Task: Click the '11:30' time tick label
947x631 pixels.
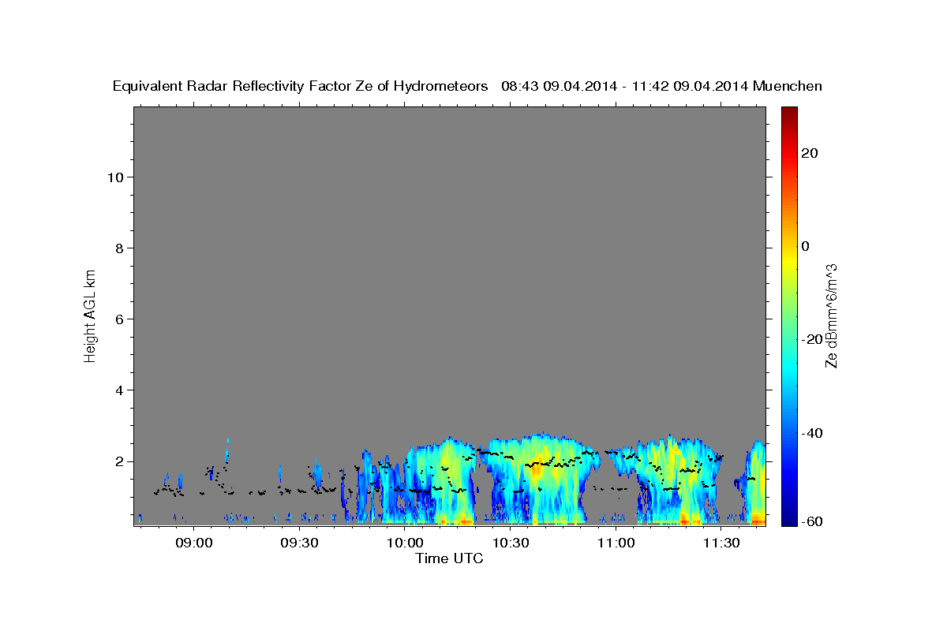Action: point(721,543)
